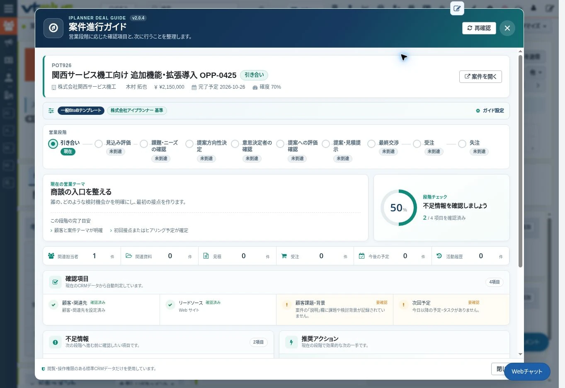Click the 不足情報 exclamation icon

tap(55, 342)
